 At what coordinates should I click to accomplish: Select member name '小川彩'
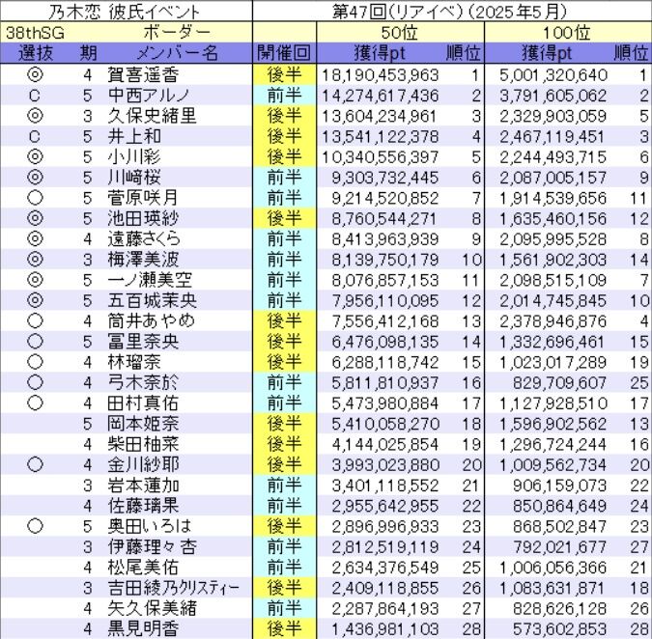point(134,157)
